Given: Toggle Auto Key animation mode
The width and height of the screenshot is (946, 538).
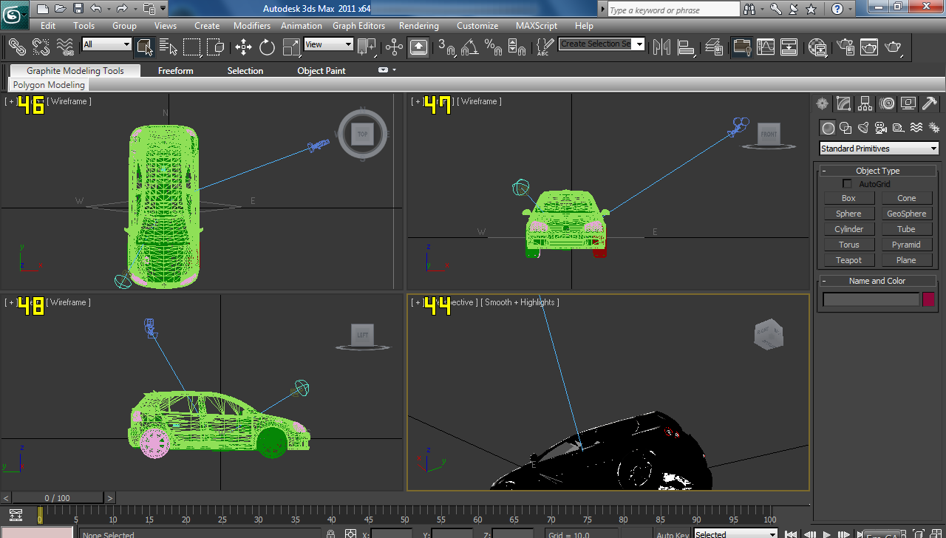Looking at the screenshot, I should [671, 534].
